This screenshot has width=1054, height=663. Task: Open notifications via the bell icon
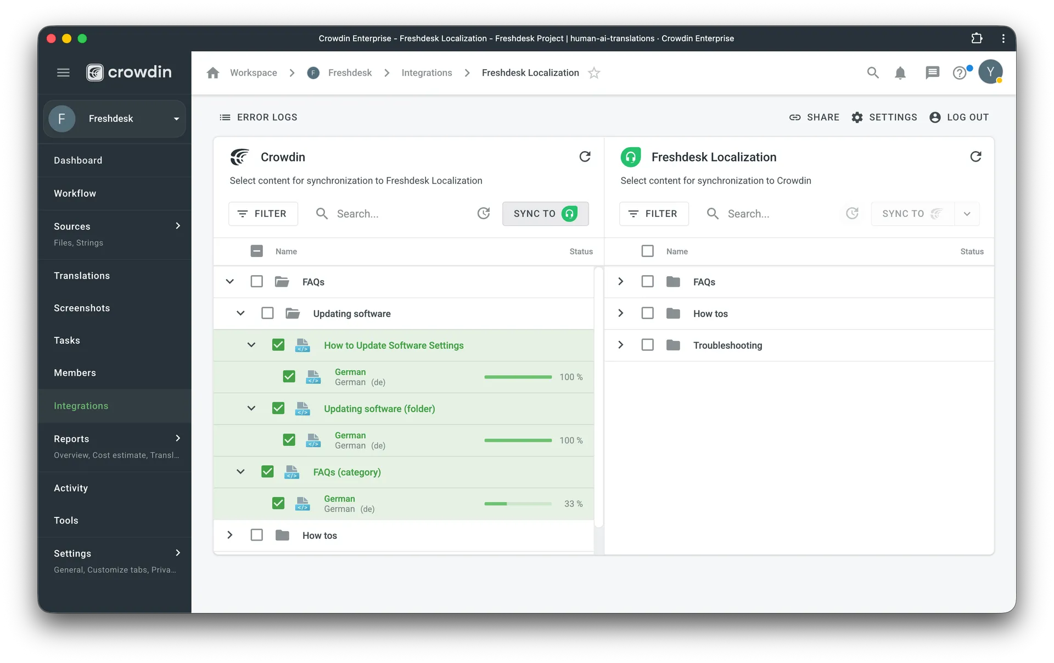[900, 73]
